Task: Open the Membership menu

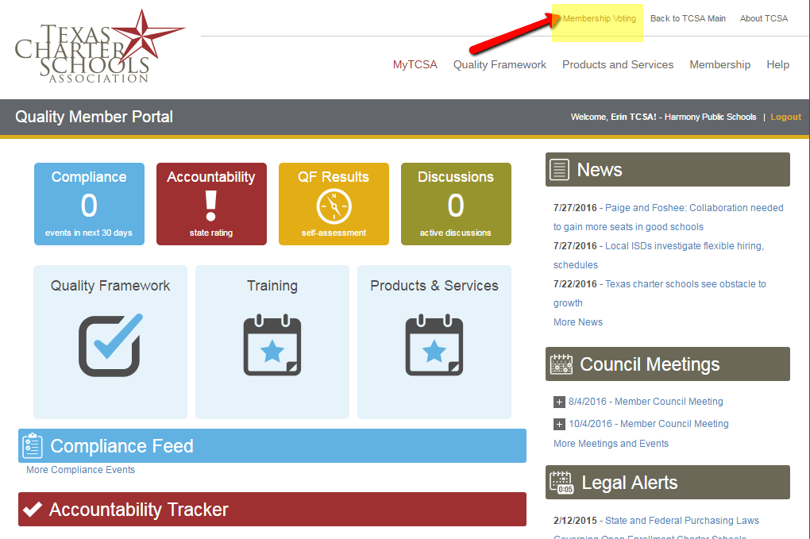Action: (x=719, y=64)
